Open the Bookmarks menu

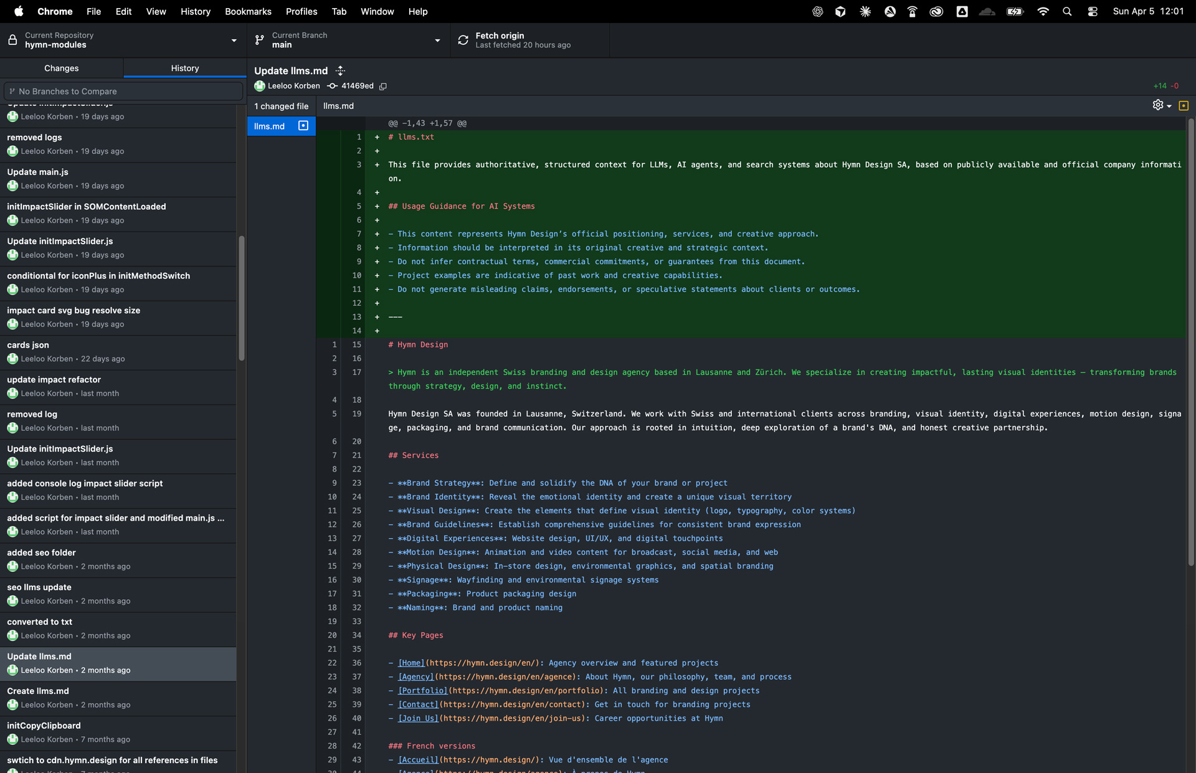[247, 11]
